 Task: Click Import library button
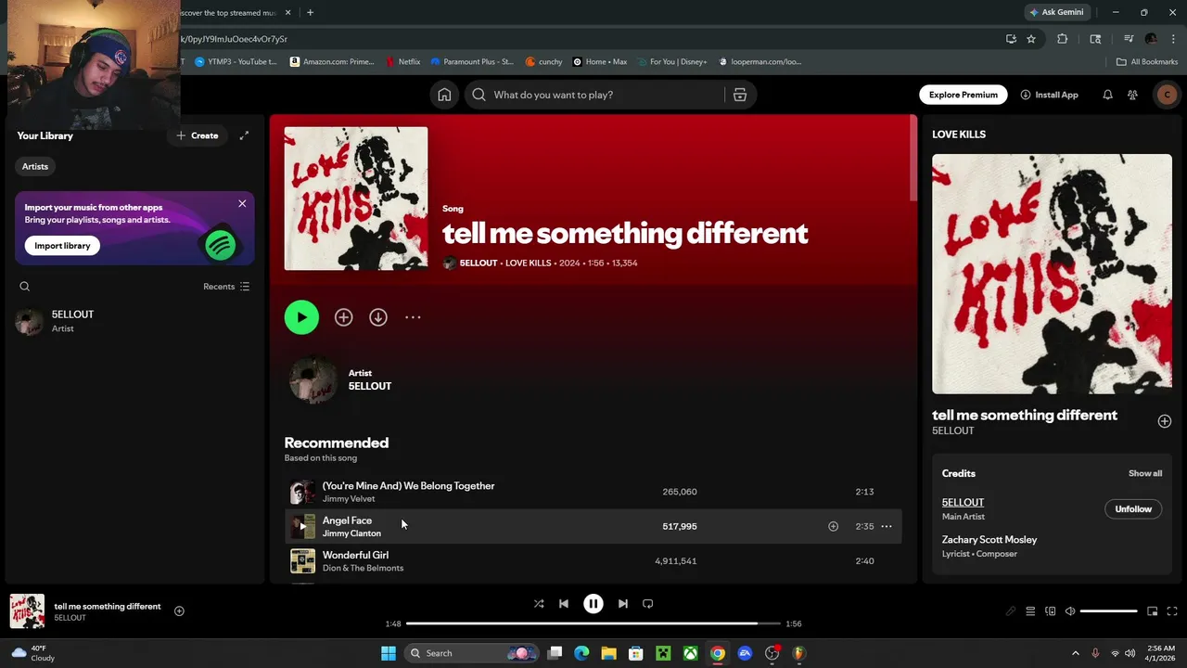63,246
